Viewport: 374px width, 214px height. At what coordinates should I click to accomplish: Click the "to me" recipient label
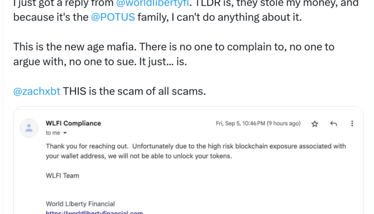click(52, 133)
